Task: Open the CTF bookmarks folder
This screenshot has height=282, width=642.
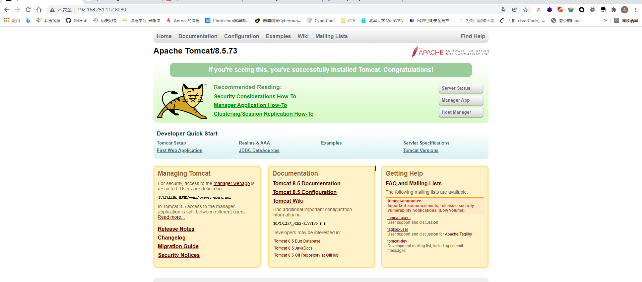Action: pyautogui.click(x=348, y=20)
